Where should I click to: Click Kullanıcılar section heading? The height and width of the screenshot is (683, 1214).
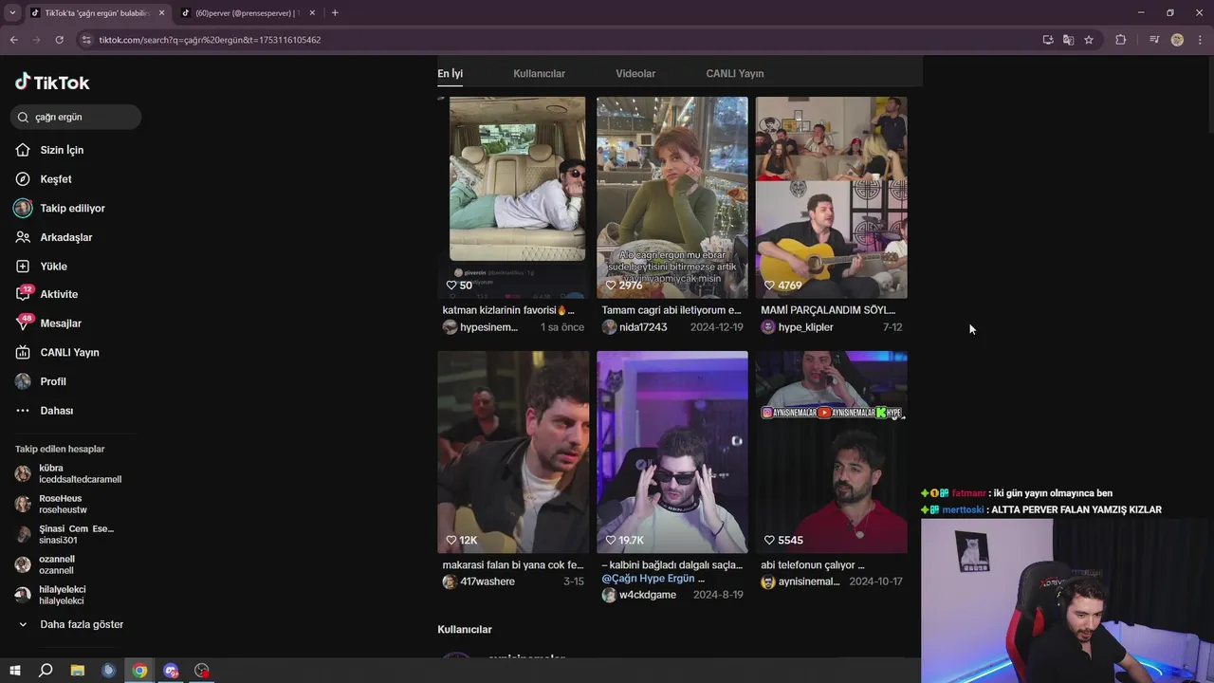pyautogui.click(x=465, y=630)
